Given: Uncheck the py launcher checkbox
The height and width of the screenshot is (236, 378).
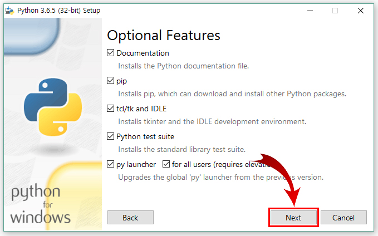Looking at the screenshot, I should [x=110, y=164].
